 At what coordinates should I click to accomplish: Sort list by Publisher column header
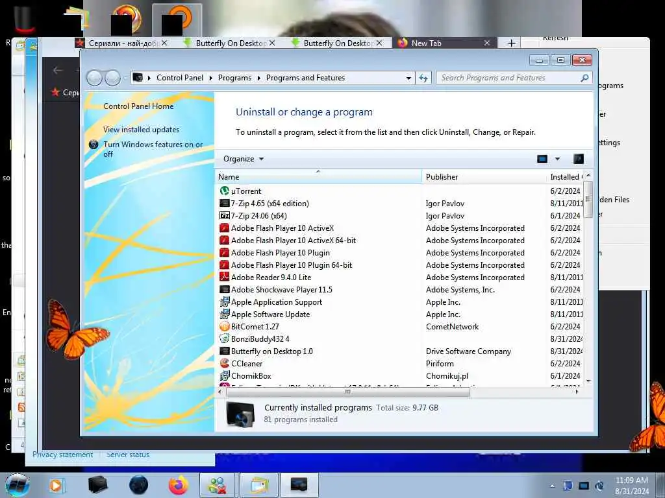pyautogui.click(x=484, y=177)
